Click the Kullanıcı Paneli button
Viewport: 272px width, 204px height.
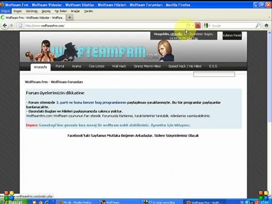pyautogui.click(x=232, y=35)
